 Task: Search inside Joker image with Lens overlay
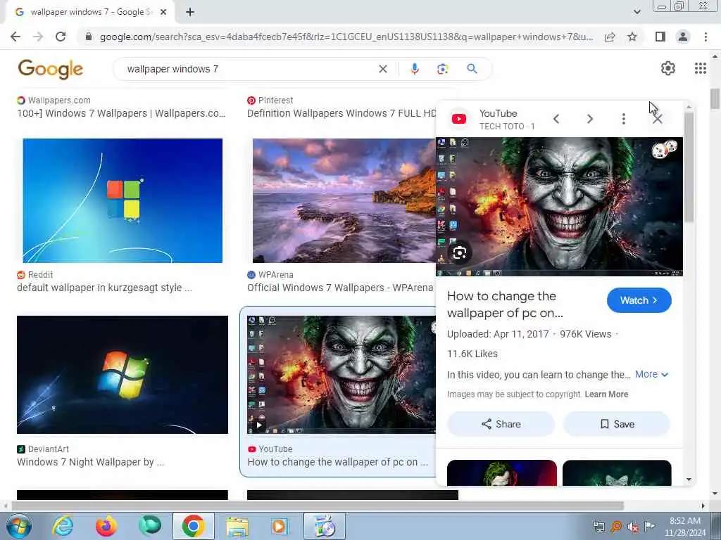459,252
